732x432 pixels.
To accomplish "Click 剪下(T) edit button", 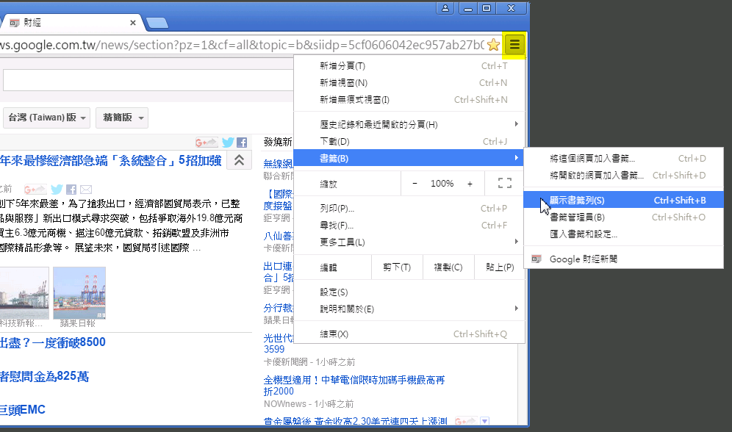I will pos(397,267).
